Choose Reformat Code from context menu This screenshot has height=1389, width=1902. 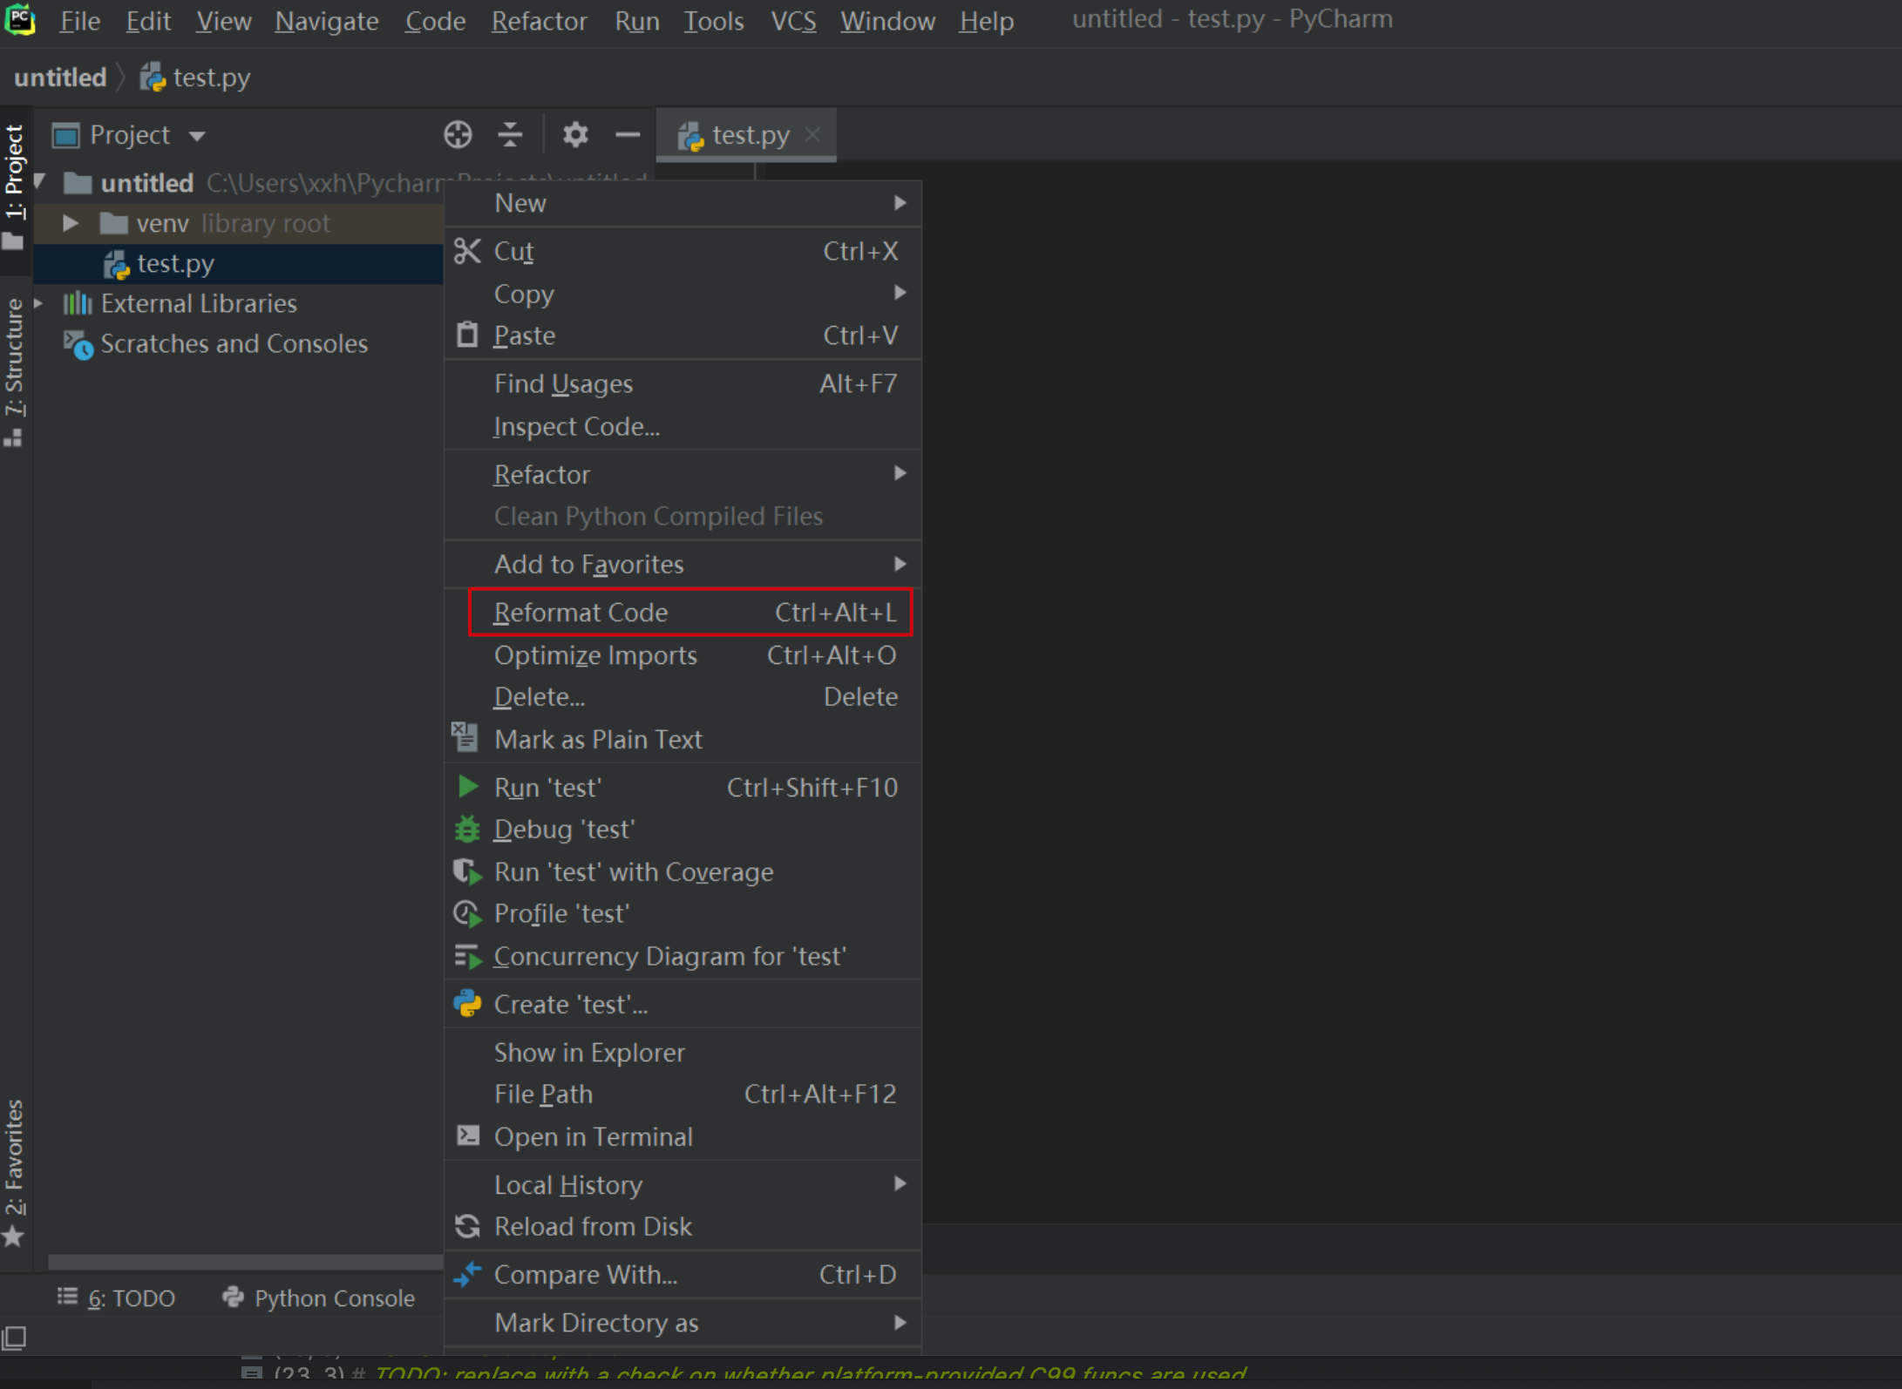[x=683, y=612]
